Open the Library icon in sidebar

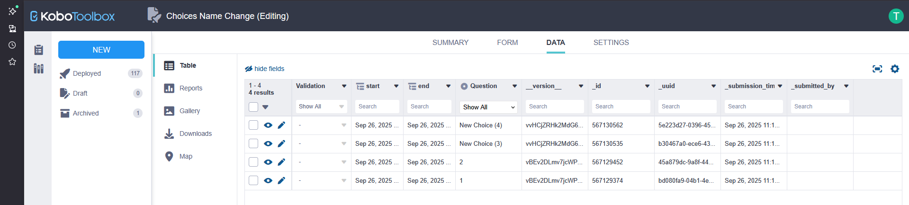tap(39, 69)
